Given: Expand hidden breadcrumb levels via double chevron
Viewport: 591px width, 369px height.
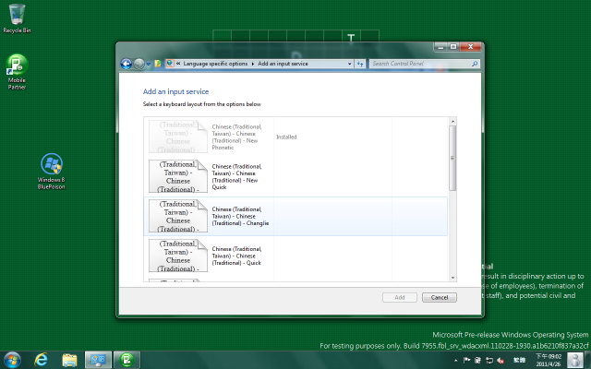Looking at the screenshot, I should pos(178,64).
